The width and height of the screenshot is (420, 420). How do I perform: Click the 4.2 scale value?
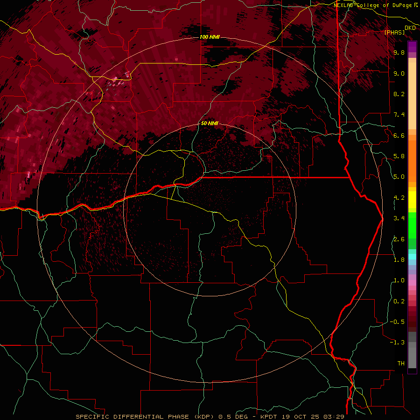click(x=399, y=198)
